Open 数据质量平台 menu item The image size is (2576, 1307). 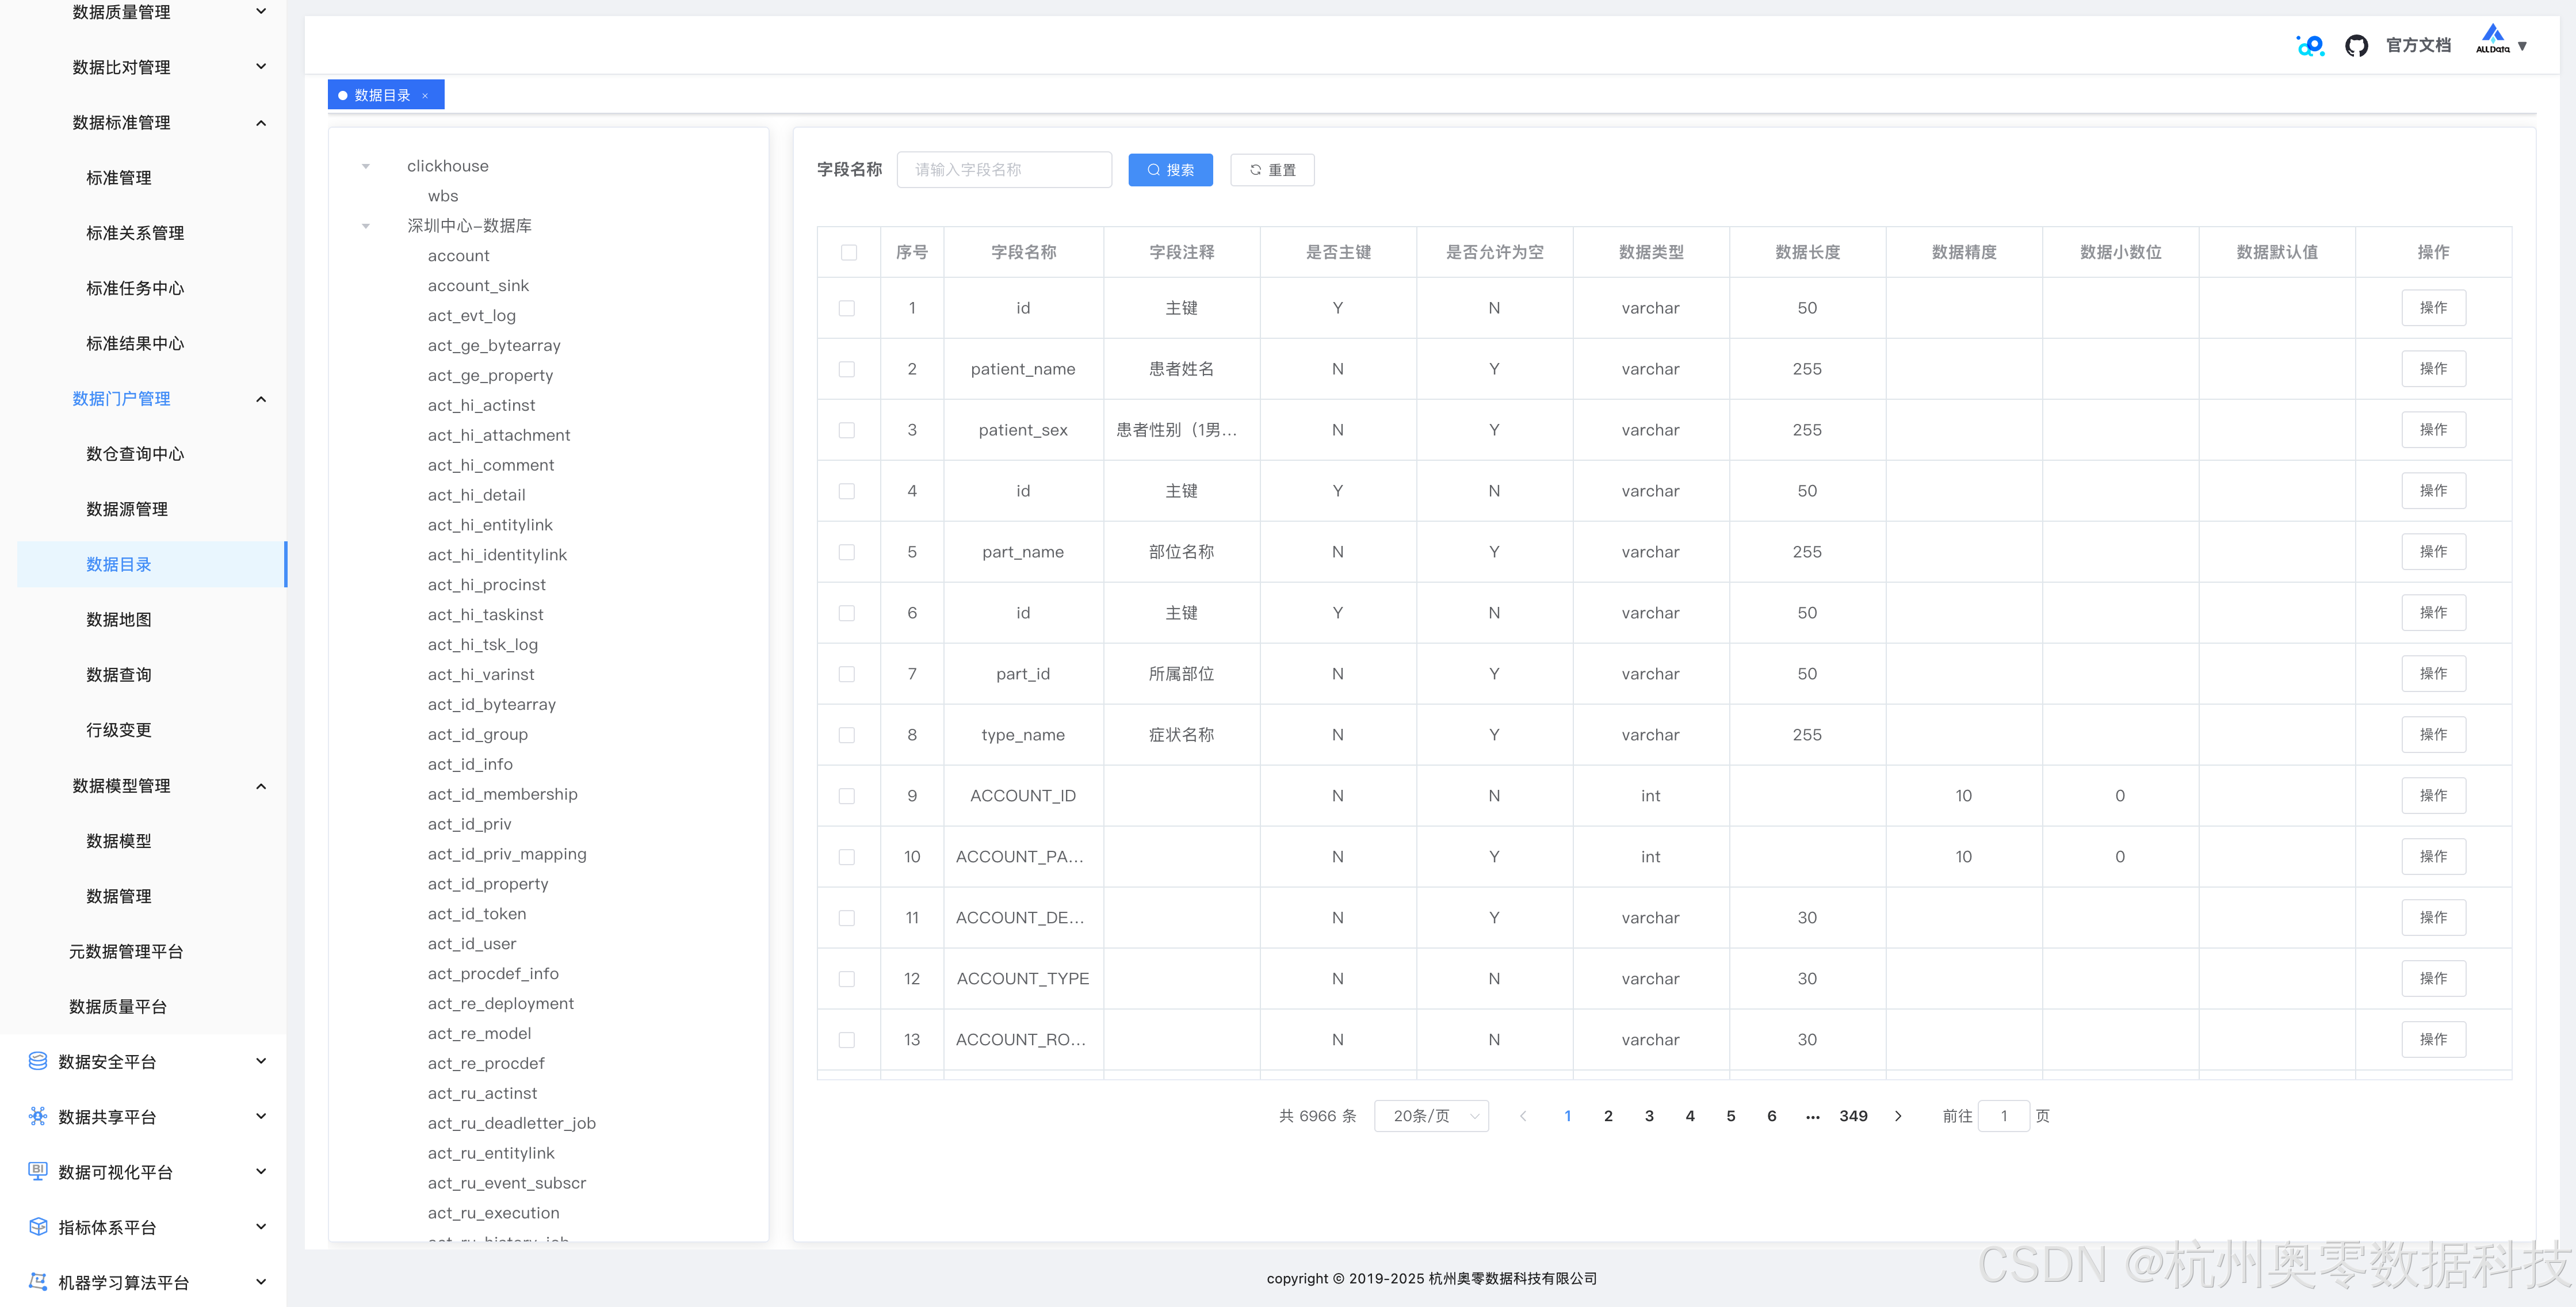(118, 1006)
